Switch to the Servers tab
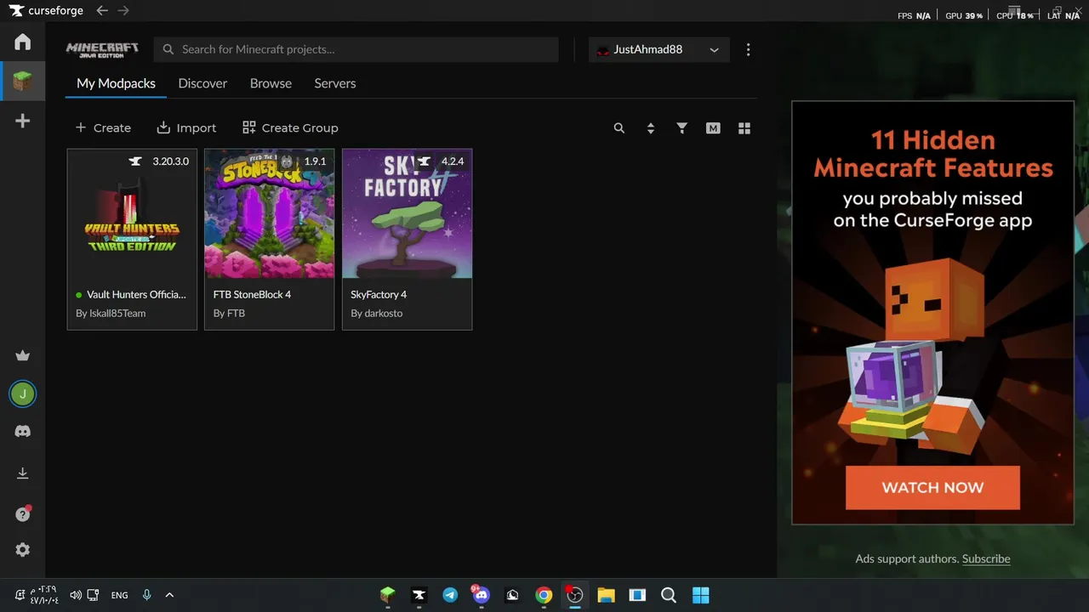Image resolution: width=1089 pixels, height=612 pixels. pyautogui.click(x=335, y=83)
